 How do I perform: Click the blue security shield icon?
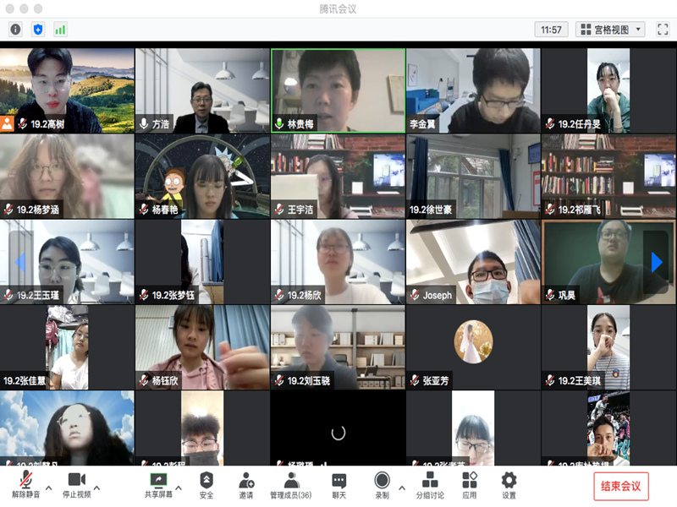(38, 30)
